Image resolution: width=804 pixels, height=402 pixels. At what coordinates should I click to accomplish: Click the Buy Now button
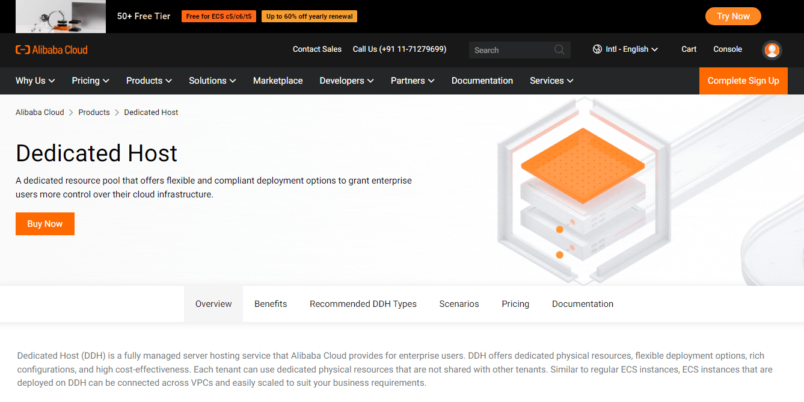44,223
